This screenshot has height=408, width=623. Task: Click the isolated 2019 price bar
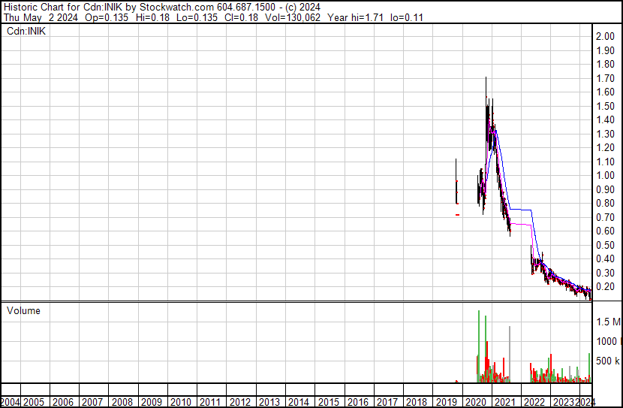click(x=456, y=181)
